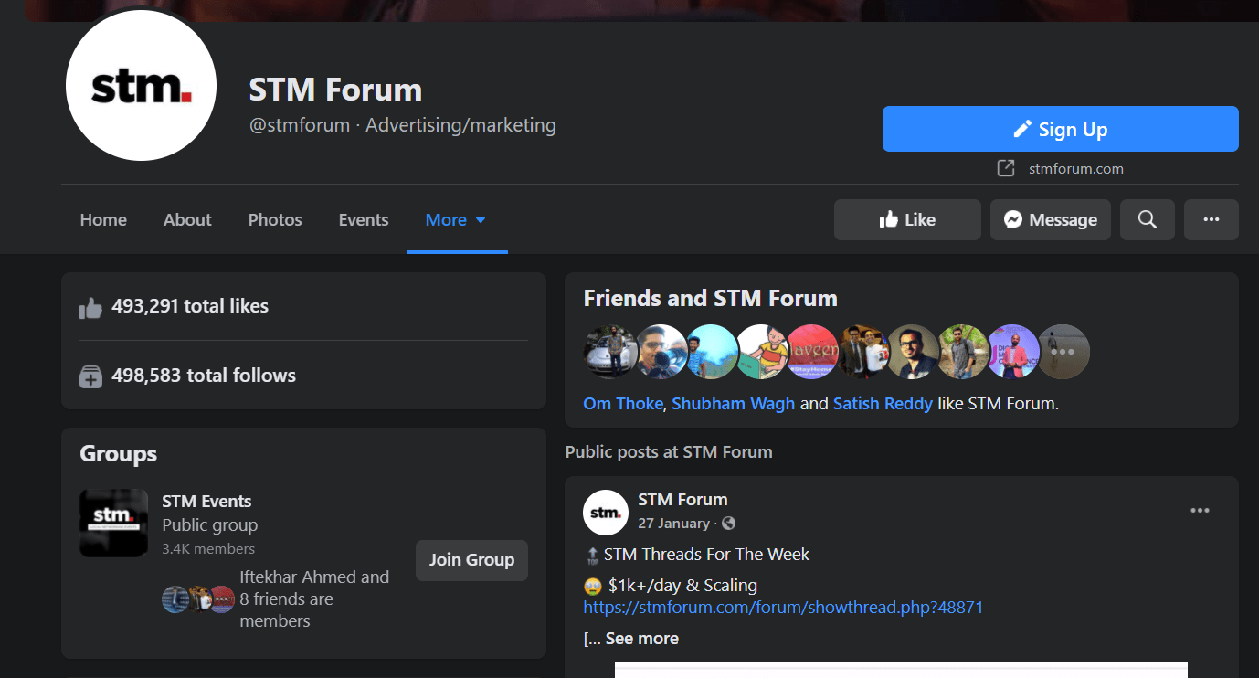Click the external link icon beside stmforum.com
1259x678 pixels.
point(1006,168)
